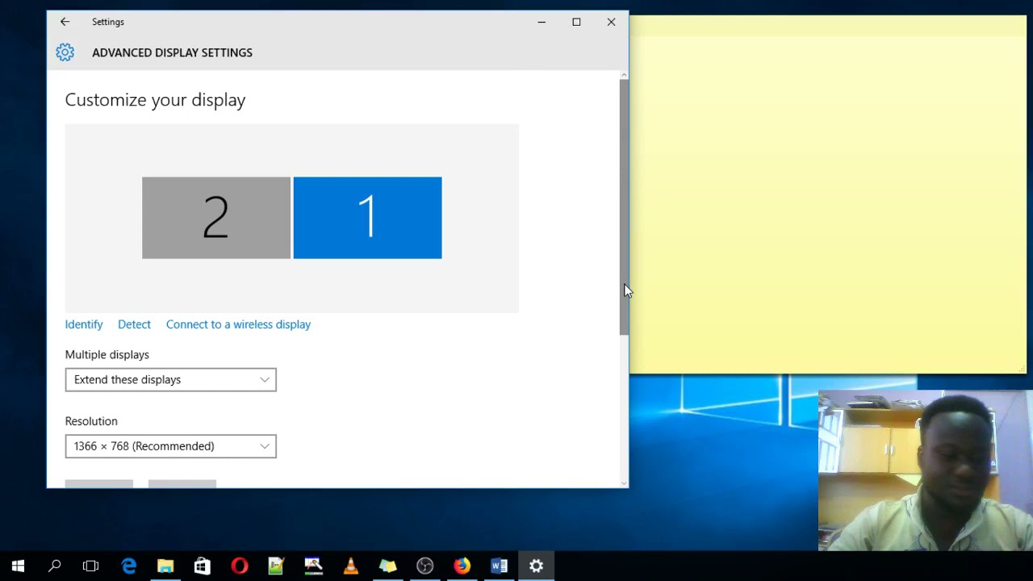Open Task View from the taskbar
Viewport: 1033px width, 581px height.
click(91, 566)
